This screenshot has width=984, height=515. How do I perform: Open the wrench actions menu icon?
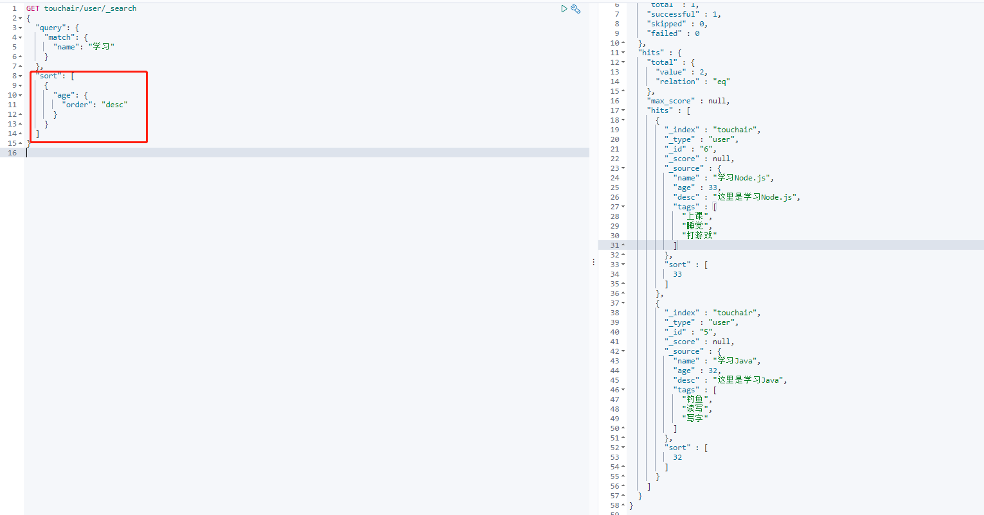click(576, 9)
